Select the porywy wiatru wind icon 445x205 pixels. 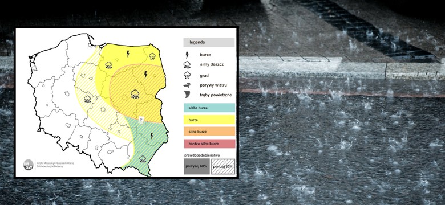pyautogui.click(x=187, y=85)
